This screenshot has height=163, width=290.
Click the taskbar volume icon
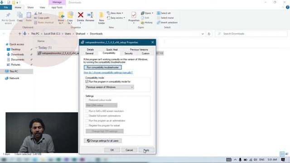(x=256, y=159)
